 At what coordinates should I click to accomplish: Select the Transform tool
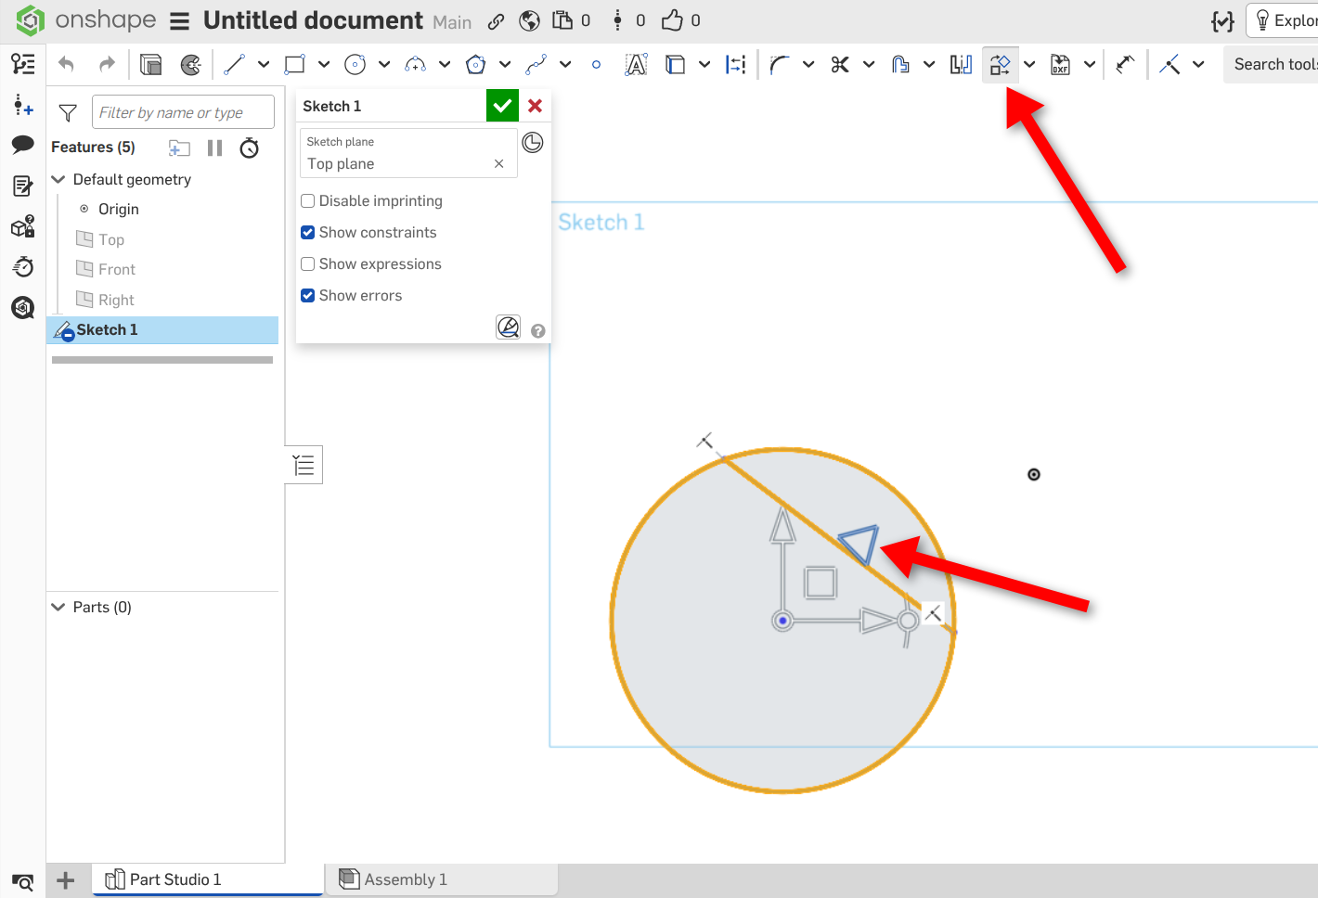pyautogui.click(x=1000, y=64)
